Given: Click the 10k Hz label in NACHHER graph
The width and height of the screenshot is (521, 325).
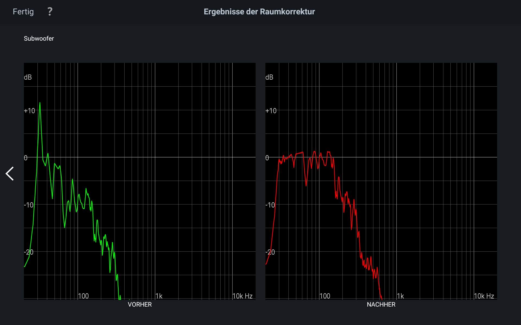Looking at the screenshot, I should click(x=484, y=296).
